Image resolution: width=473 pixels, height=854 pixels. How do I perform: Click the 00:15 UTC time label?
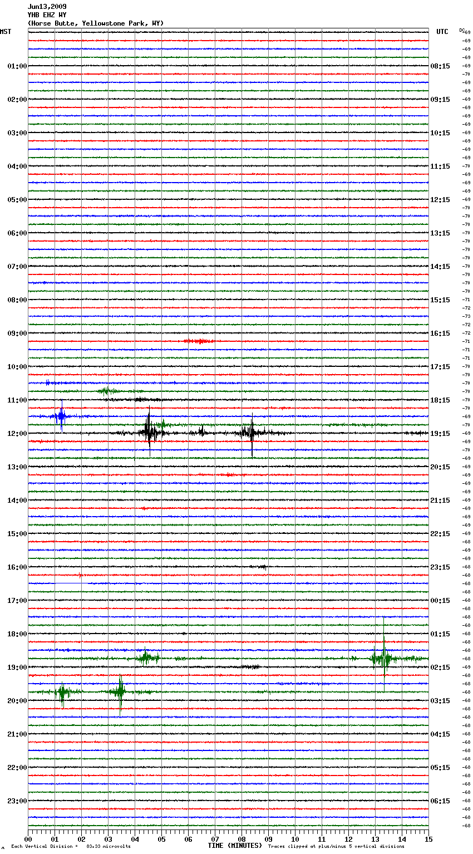(x=440, y=601)
